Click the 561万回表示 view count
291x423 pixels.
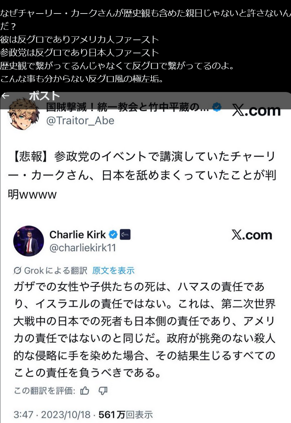(x=126, y=414)
